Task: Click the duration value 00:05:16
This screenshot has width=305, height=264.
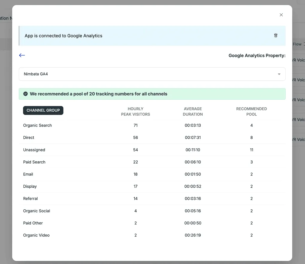Action: (193, 211)
